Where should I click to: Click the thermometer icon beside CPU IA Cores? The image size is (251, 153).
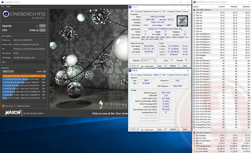click(195, 138)
